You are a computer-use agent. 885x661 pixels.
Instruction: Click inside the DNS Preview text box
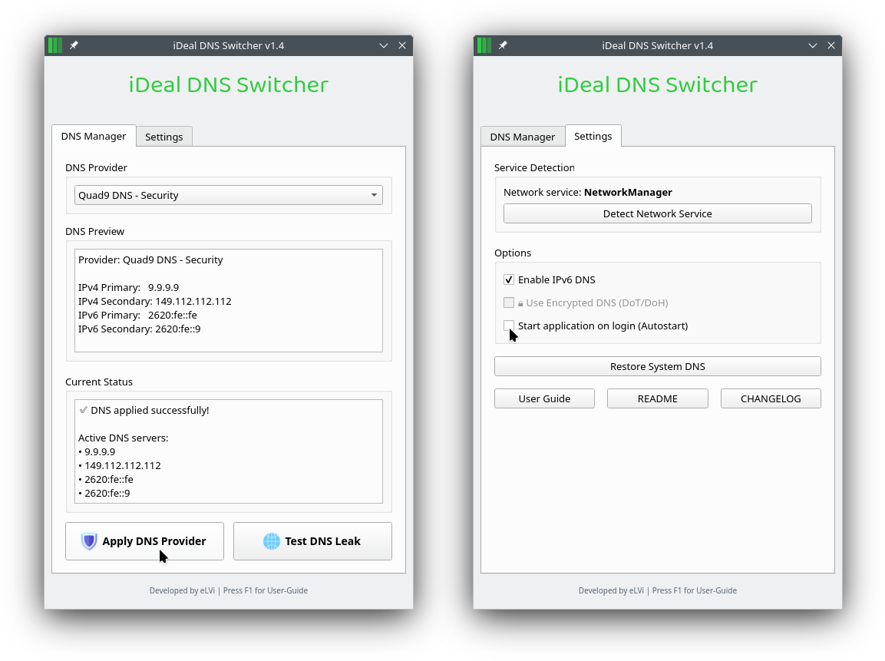229,300
